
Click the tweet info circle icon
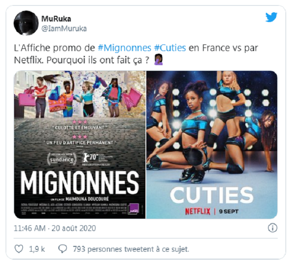point(272,227)
